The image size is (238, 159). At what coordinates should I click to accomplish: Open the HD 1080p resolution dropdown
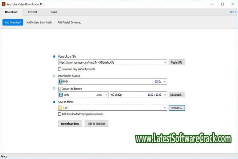165,95
